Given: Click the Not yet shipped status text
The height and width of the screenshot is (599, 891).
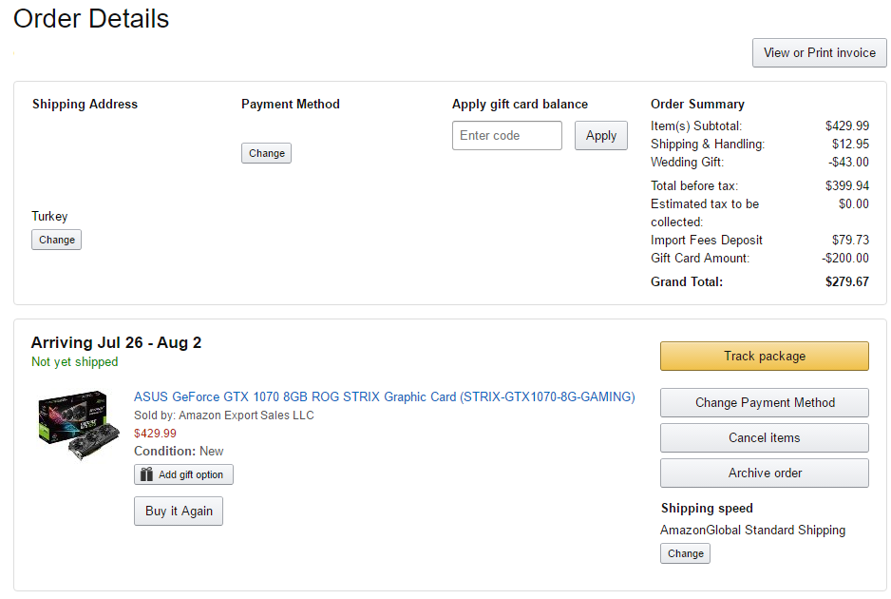Looking at the screenshot, I should pyautogui.click(x=74, y=362).
